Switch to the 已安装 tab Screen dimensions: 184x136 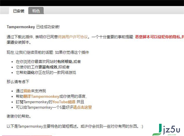(18, 11)
